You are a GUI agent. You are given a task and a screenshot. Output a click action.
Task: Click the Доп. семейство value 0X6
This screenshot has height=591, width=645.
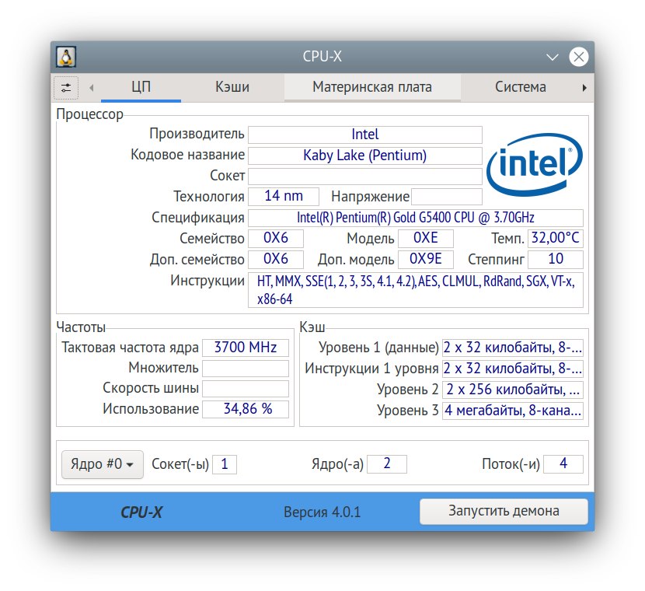276,259
